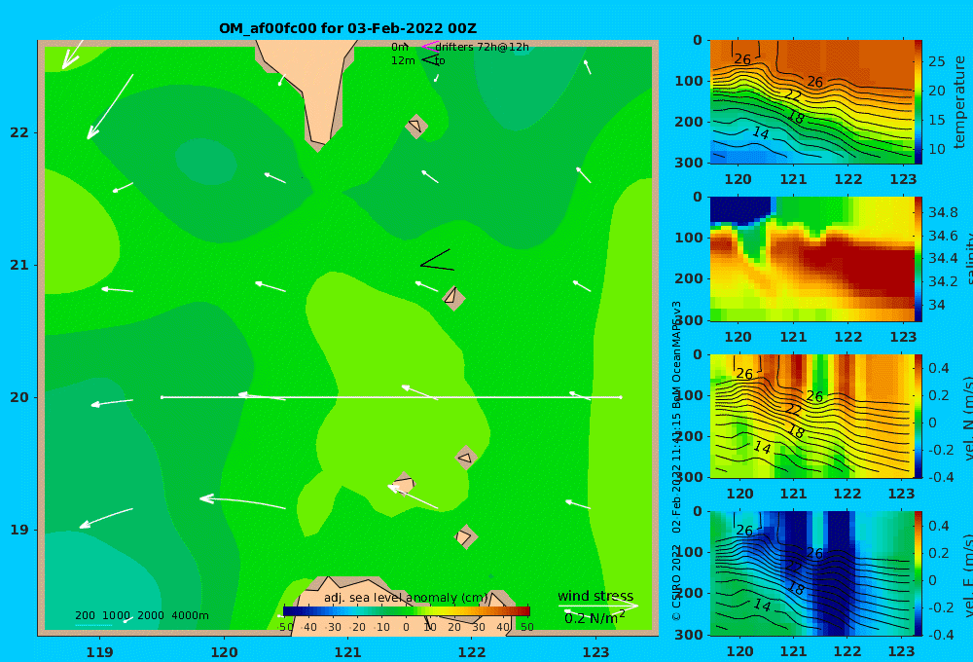
Task: Select the black 12m drifter arrow in the legend
Action: 429,59
